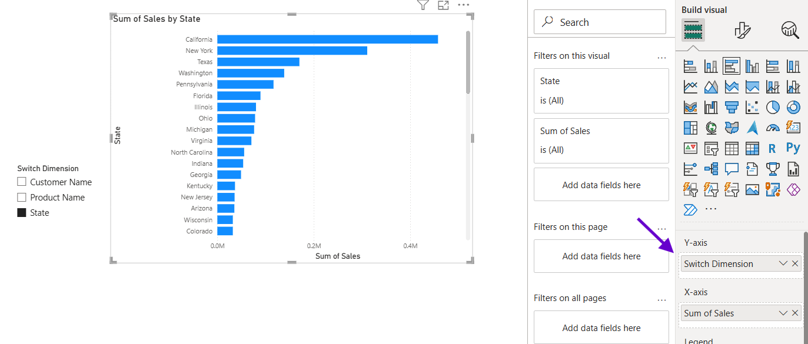This screenshot has width=808, height=344.
Task: Uncheck the State slicer checkbox
Action: tap(22, 213)
